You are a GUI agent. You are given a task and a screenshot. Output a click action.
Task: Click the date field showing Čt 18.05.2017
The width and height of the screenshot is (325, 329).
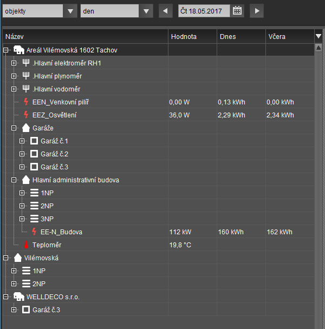tap(204, 11)
